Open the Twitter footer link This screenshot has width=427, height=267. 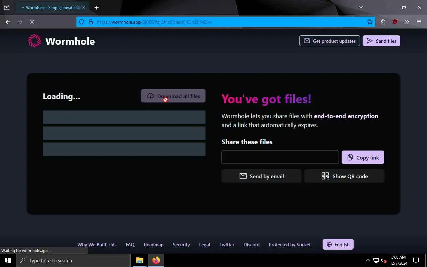pyautogui.click(x=227, y=245)
